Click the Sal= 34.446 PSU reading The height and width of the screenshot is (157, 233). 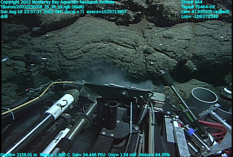pyautogui.click(x=85, y=155)
